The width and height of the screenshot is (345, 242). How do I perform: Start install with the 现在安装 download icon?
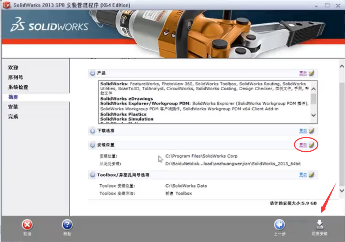320,225
